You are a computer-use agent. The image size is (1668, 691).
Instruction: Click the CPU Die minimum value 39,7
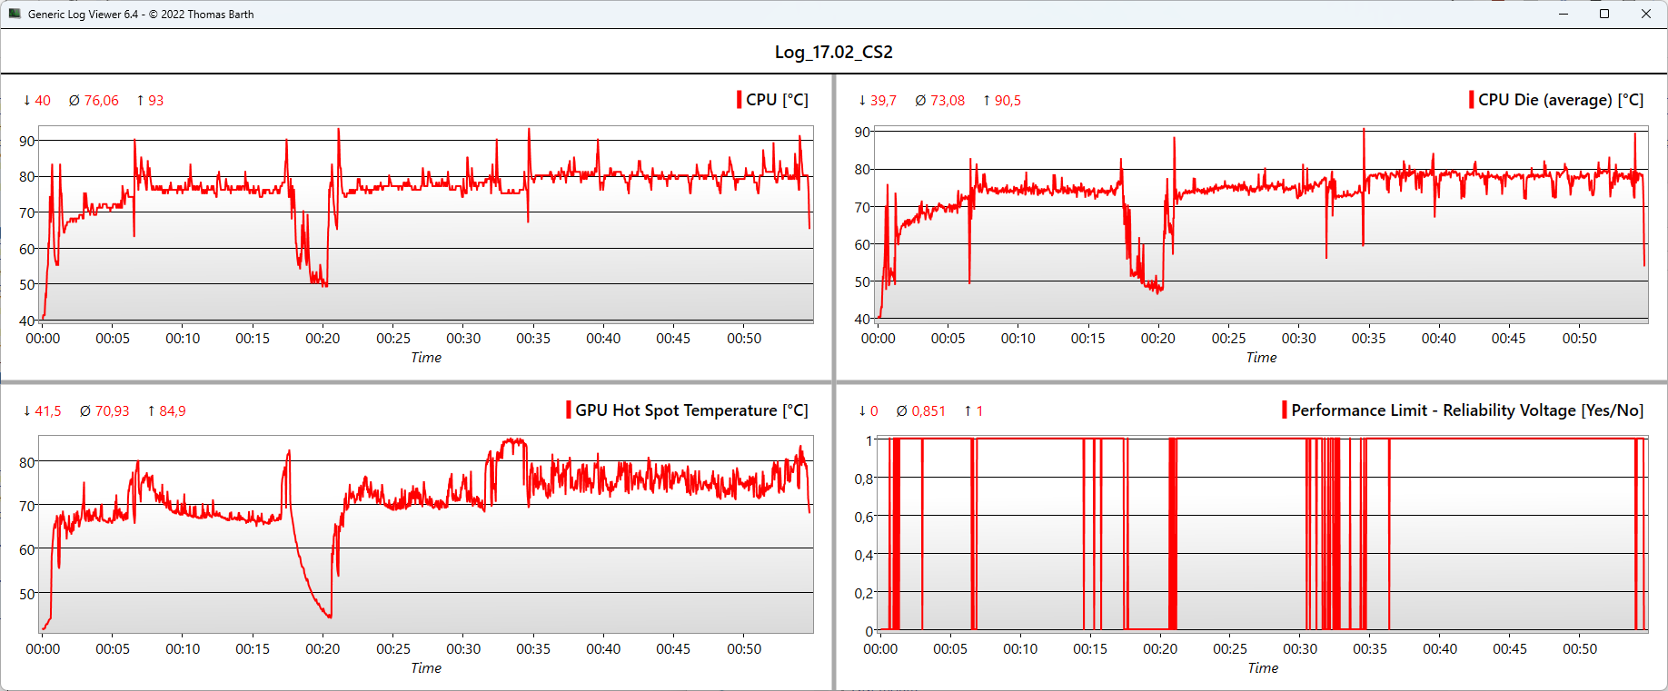[883, 101]
